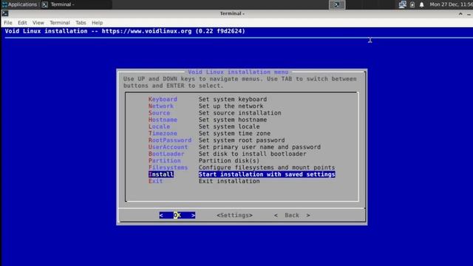Click the Back button in installer
This screenshot has width=473, height=266.
tap(292, 215)
